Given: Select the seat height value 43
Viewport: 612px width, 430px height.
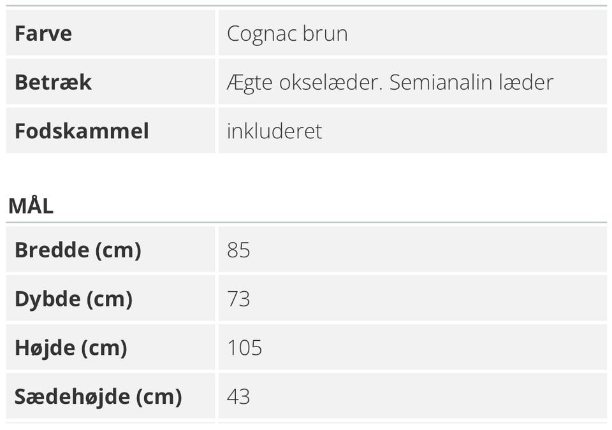Looking at the screenshot, I should click(x=238, y=397).
